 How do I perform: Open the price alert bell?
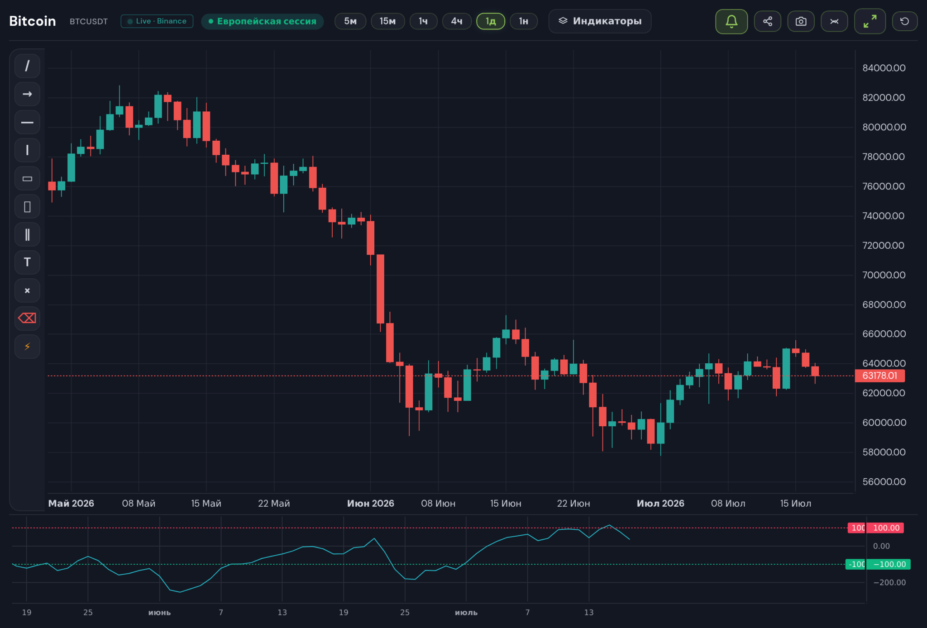(731, 21)
